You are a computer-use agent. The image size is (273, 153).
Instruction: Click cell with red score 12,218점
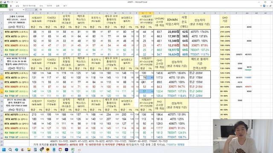click(172, 45)
